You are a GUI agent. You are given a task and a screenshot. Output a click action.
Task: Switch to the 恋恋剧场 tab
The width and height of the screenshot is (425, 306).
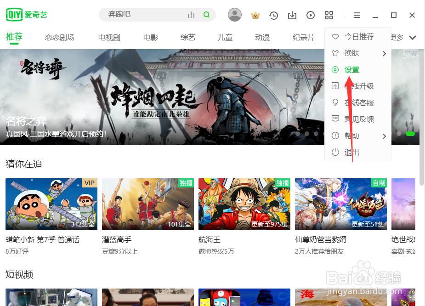tap(60, 37)
